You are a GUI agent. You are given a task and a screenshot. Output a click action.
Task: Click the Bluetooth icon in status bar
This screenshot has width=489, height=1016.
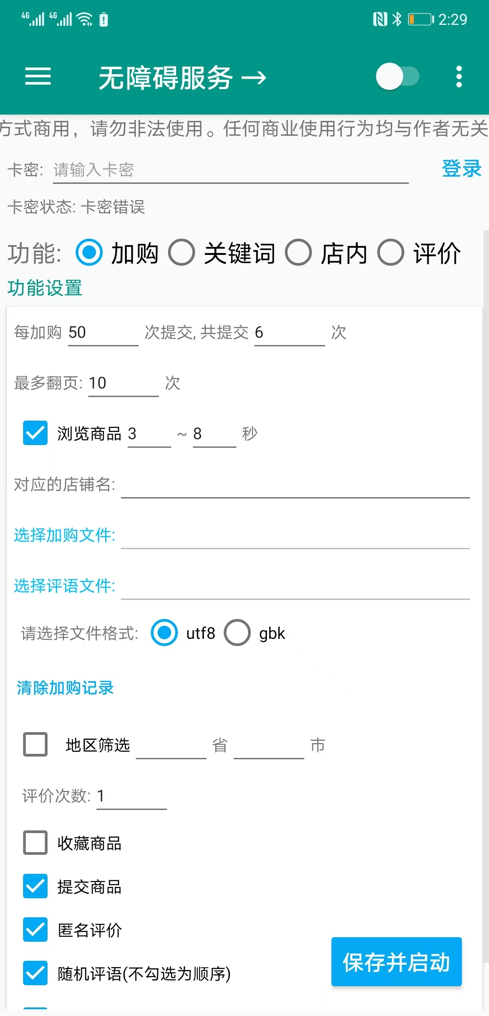(x=398, y=19)
